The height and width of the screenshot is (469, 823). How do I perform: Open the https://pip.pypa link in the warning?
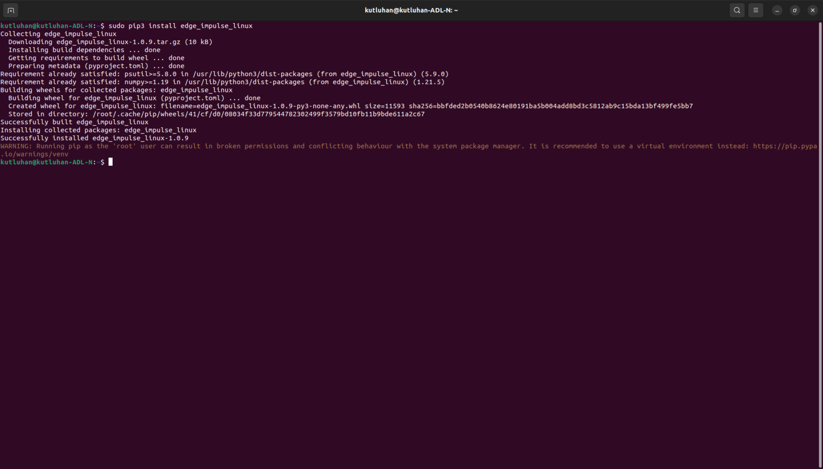point(785,146)
